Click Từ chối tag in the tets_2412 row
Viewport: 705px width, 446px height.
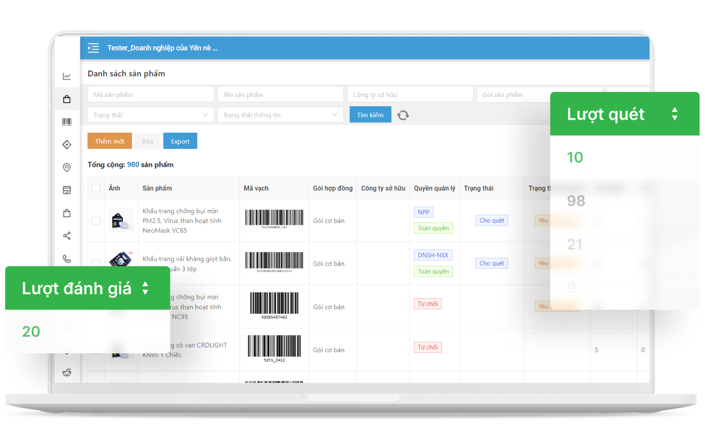tap(427, 347)
